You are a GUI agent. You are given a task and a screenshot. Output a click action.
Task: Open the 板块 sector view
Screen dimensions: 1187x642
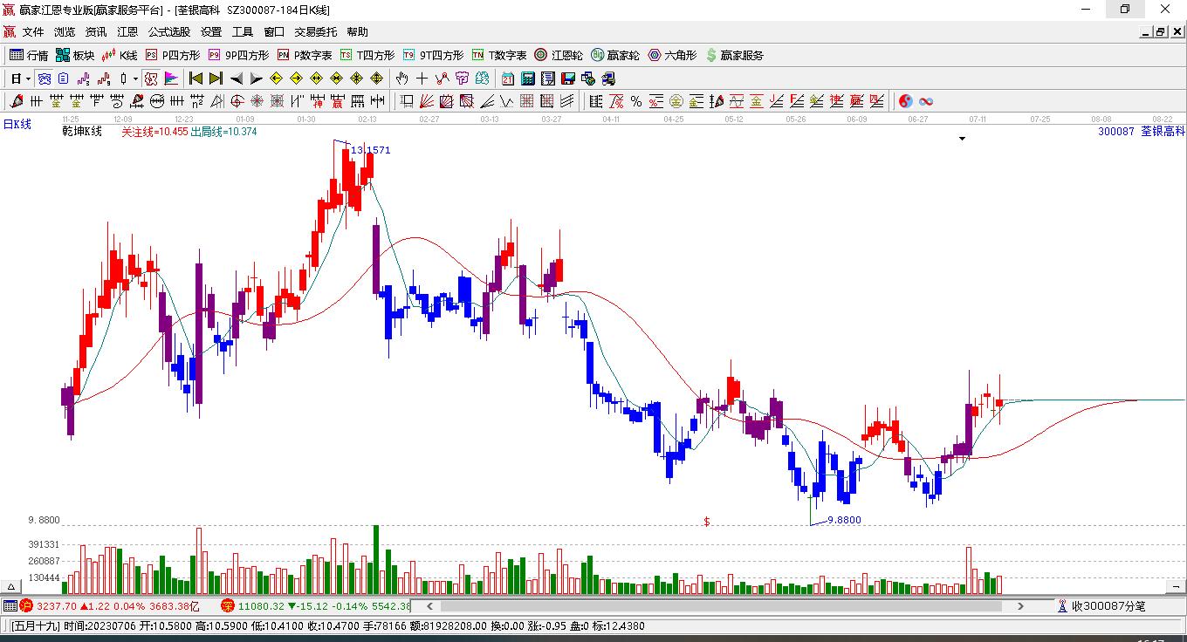tap(75, 55)
